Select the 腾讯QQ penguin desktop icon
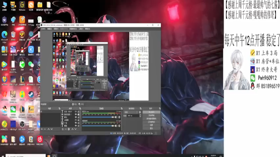Viewport: 280px width, 157px height. click(x=22, y=51)
